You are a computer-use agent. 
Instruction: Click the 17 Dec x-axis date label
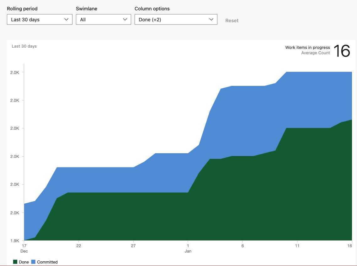tap(24, 248)
